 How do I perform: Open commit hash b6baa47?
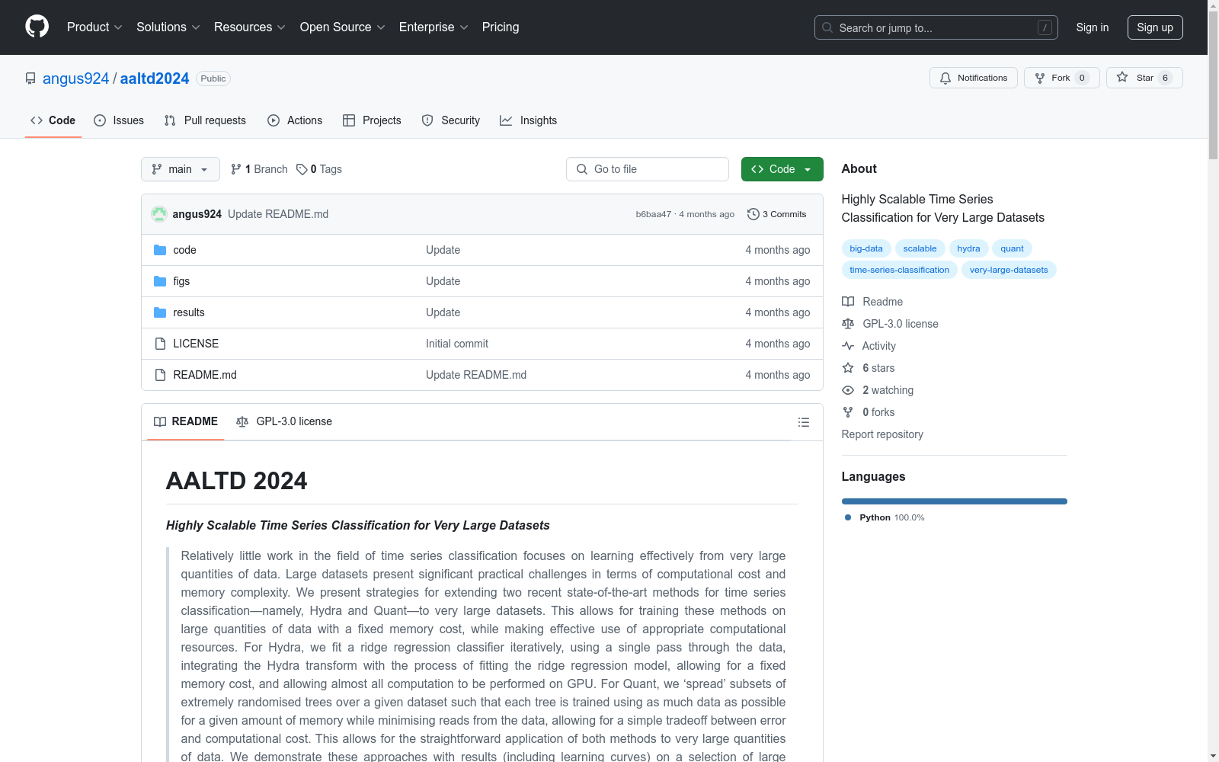[x=654, y=214]
